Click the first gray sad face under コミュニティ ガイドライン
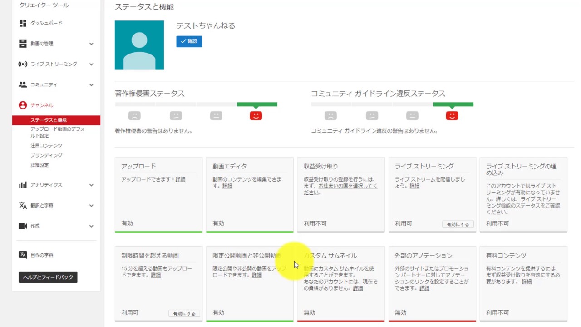 point(330,116)
